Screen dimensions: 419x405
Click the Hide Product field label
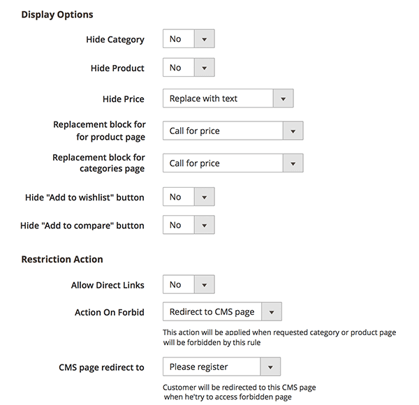coord(117,68)
